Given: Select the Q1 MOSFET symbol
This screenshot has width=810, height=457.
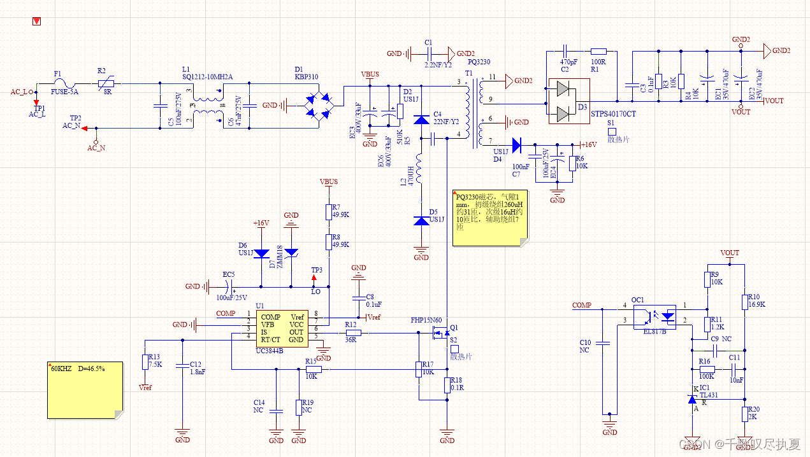Looking at the screenshot, I should [x=441, y=333].
